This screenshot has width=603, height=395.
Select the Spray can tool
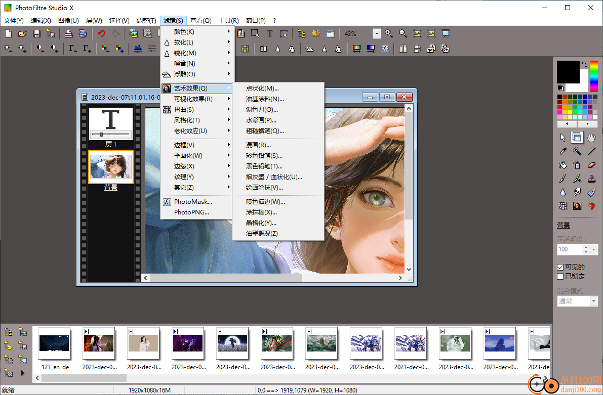tap(577, 165)
